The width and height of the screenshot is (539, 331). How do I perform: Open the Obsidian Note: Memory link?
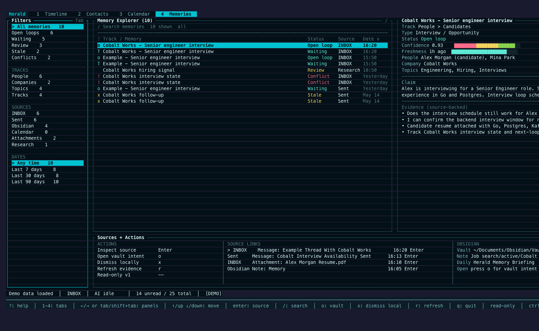tap(323, 269)
